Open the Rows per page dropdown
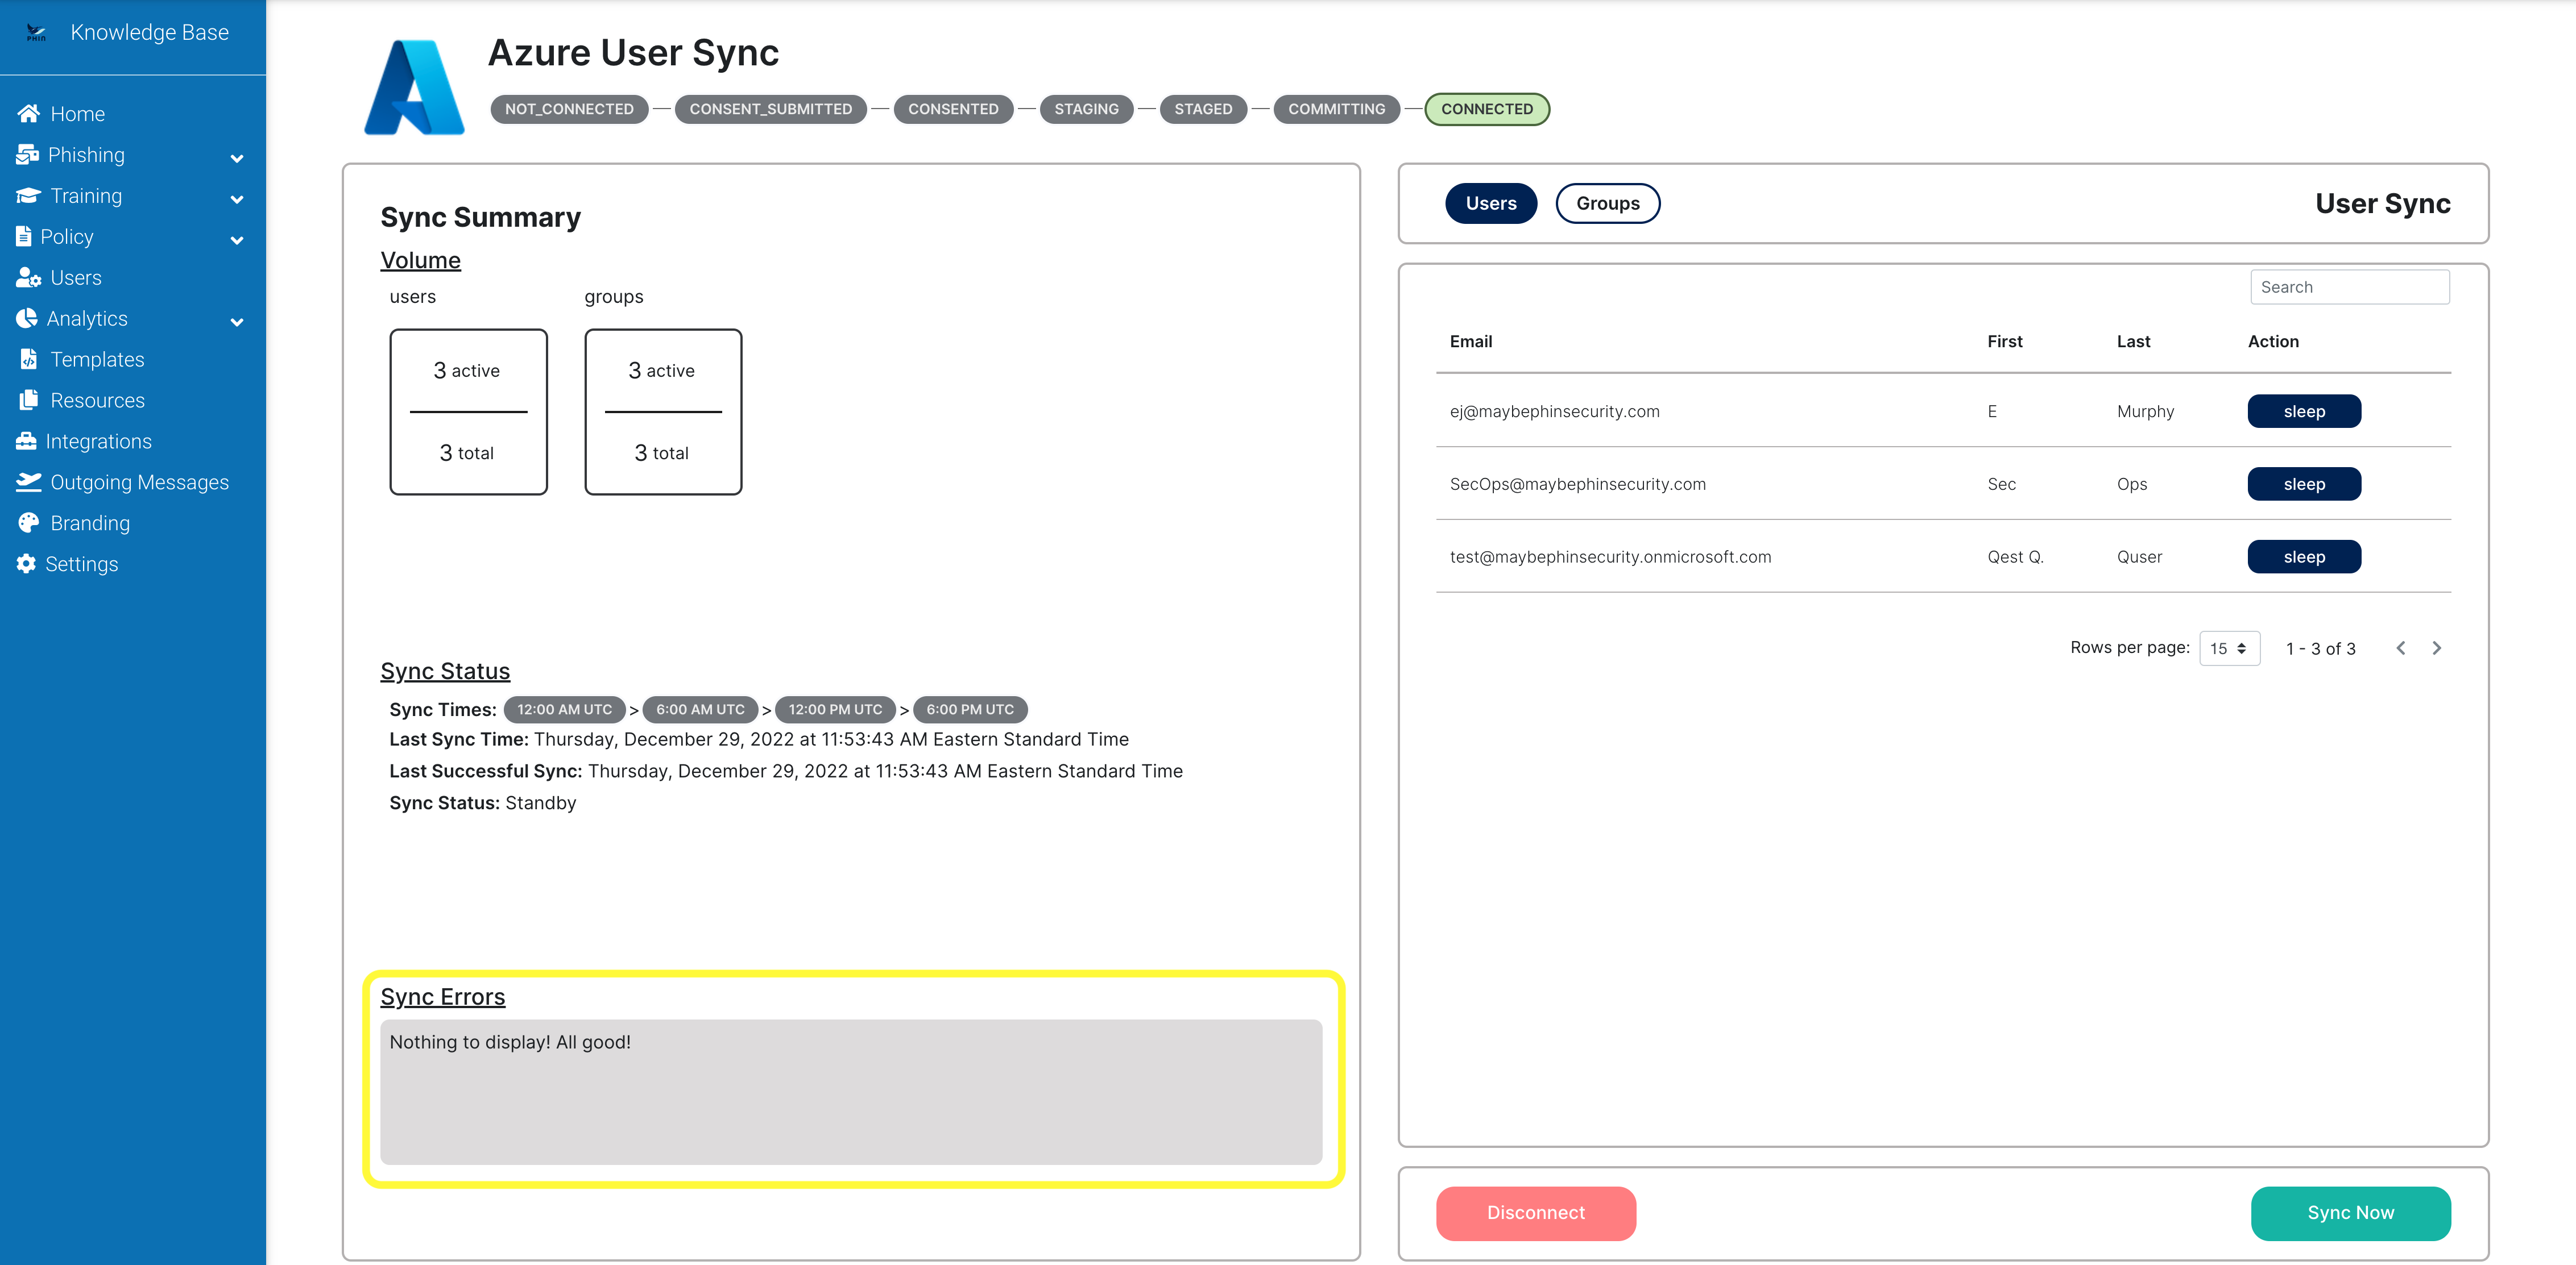This screenshot has width=2576, height=1265. point(2229,648)
